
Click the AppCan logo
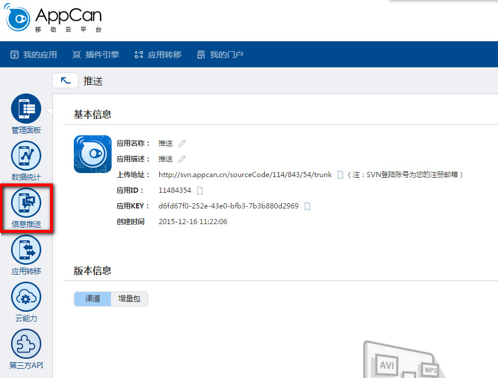click(x=53, y=18)
